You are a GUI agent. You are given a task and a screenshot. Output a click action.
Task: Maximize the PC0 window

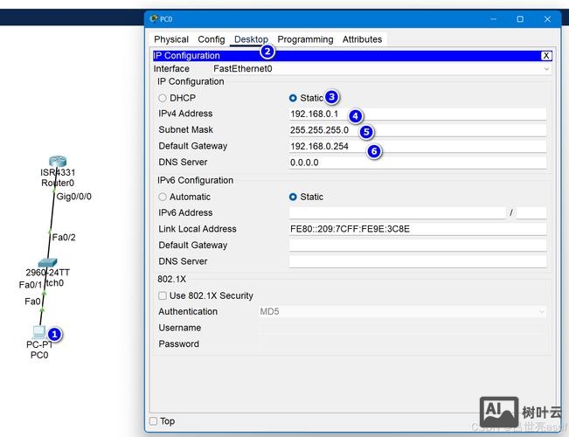coord(520,18)
